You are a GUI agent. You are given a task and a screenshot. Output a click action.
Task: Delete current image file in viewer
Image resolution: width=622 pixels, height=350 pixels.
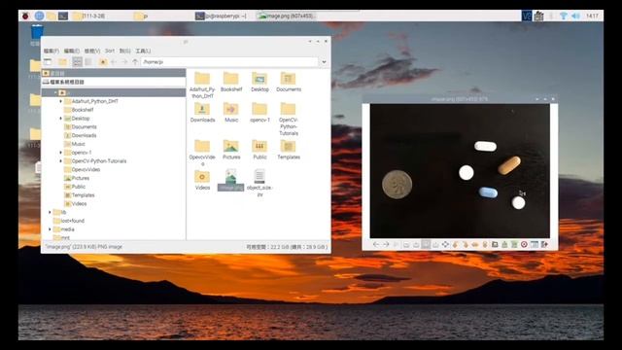[x=524, y=244]
